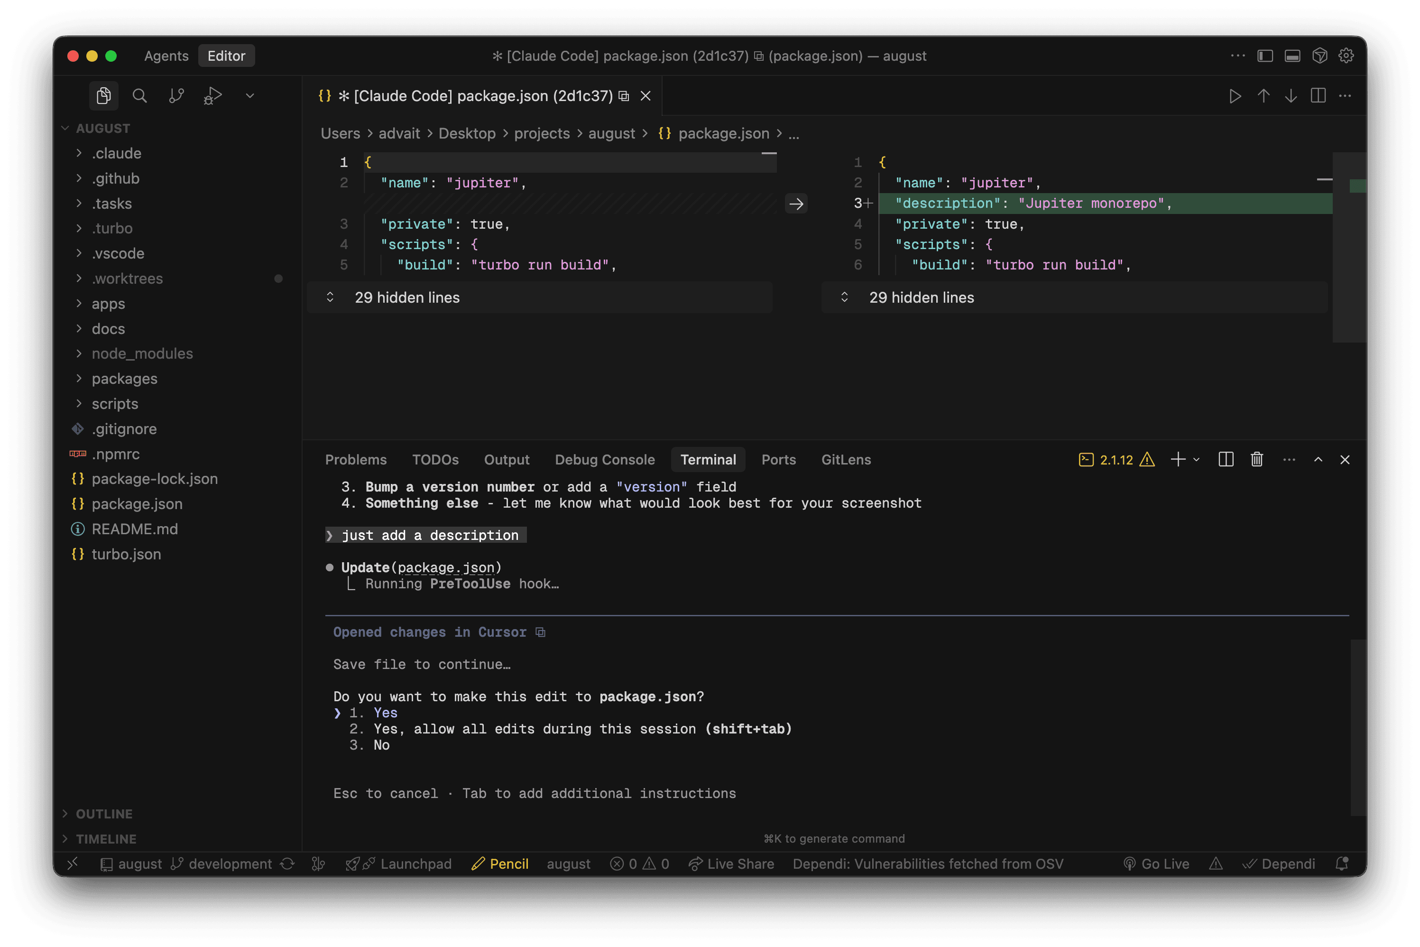The image size is (1420, 947).
Task: Switch to Agents mode
Action: coord(166,56)
